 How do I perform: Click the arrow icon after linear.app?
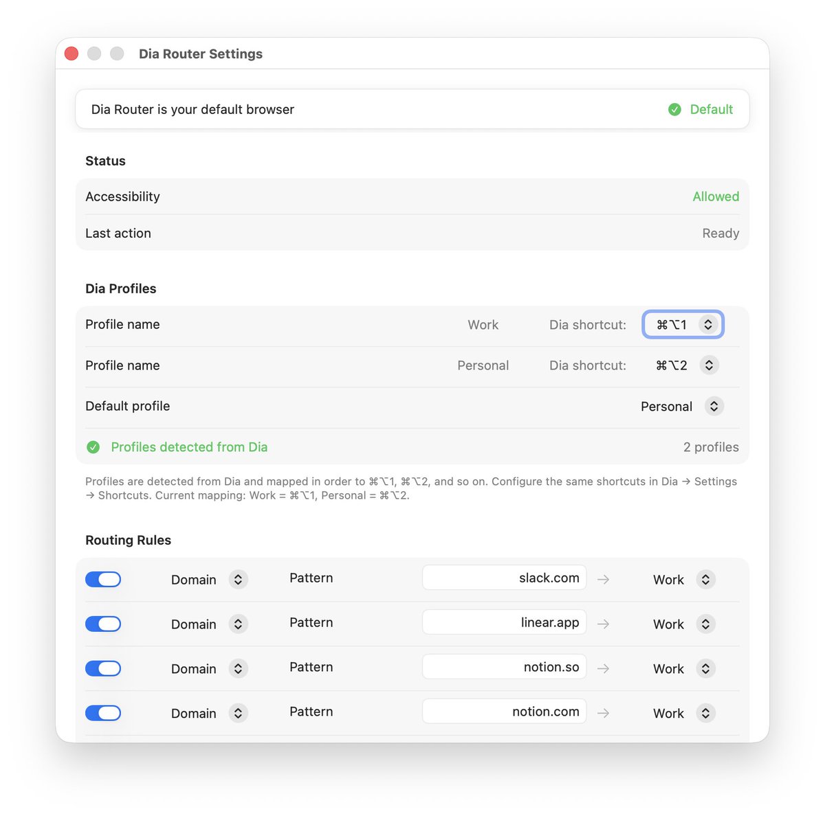point(603,624)
